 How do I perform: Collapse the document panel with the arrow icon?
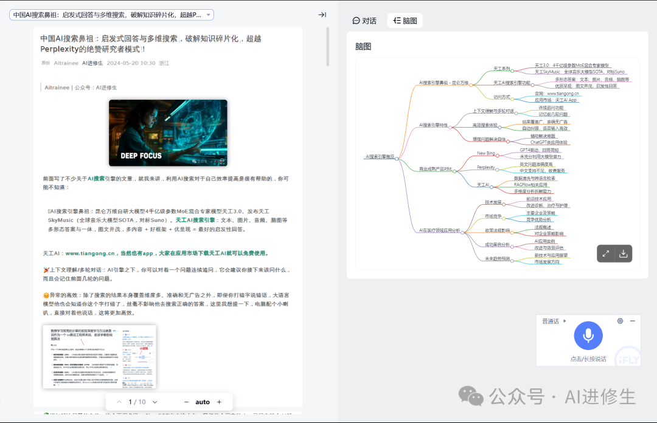[322, 15]
